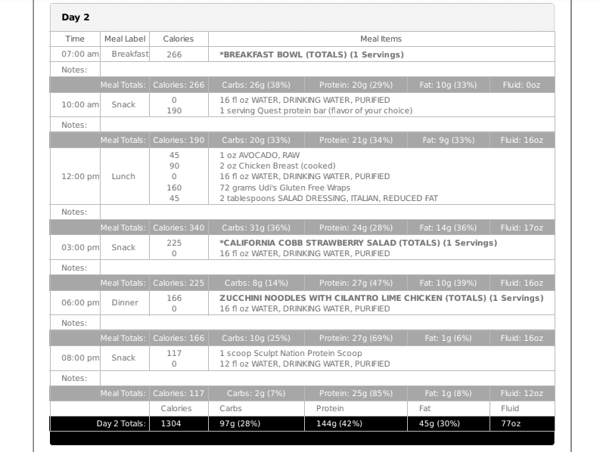The image size is (603, 452).
Task: Click Protein: 27g (47%) meal total
Action: coord(356,283)
